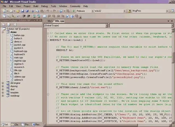This screenshot has height=127, width=175.
Task: Close the title.cpp document with X button
Action: click(172, 21)
